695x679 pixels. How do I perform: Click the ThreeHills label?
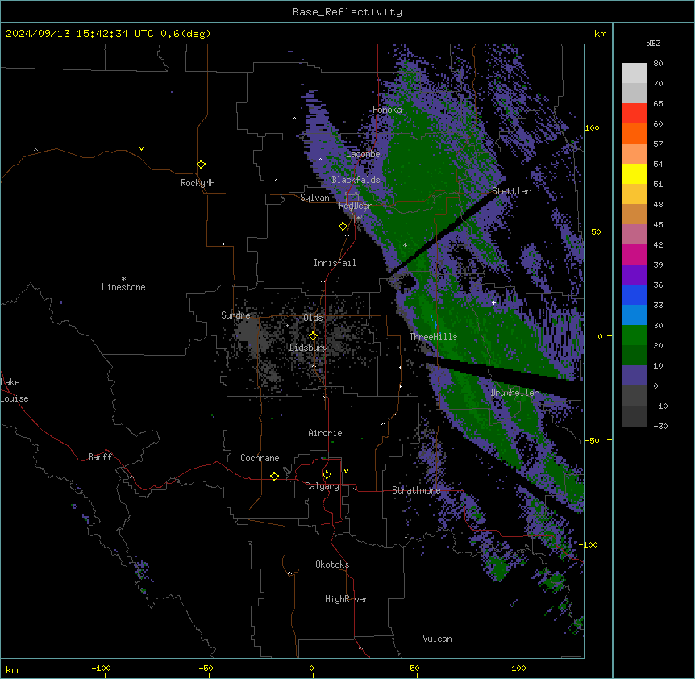(x=433, y=337)
